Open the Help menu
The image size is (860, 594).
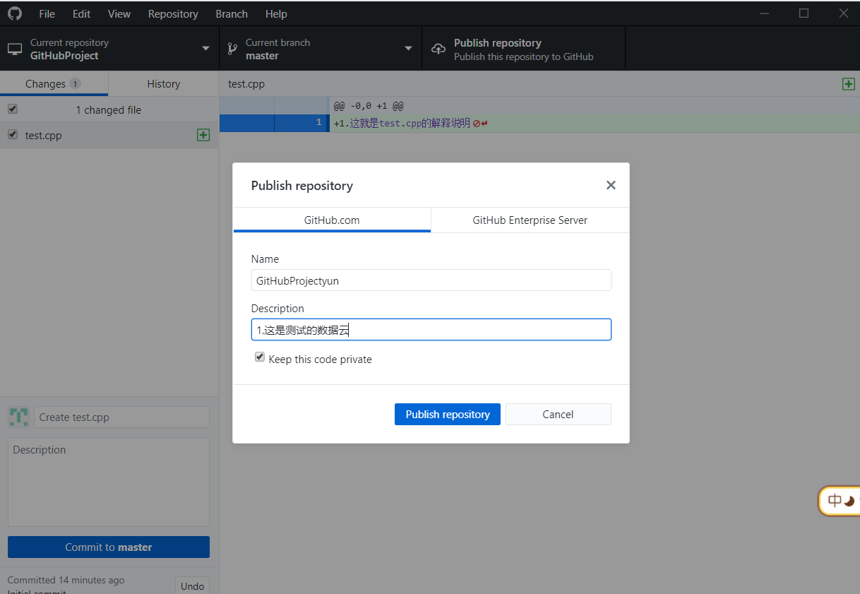pyautogui.click(x=276, y=13)
